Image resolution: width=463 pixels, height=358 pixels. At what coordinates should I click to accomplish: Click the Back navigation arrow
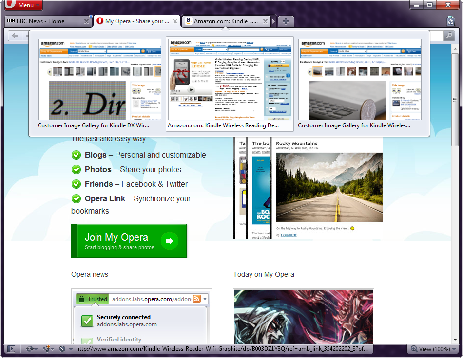click(15, 36)
